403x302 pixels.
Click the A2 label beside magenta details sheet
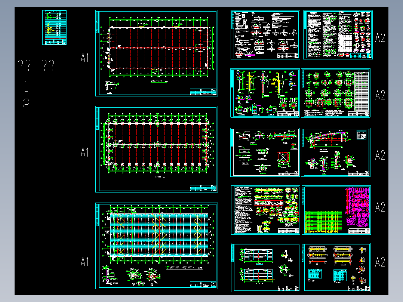[x=380, y=207]
